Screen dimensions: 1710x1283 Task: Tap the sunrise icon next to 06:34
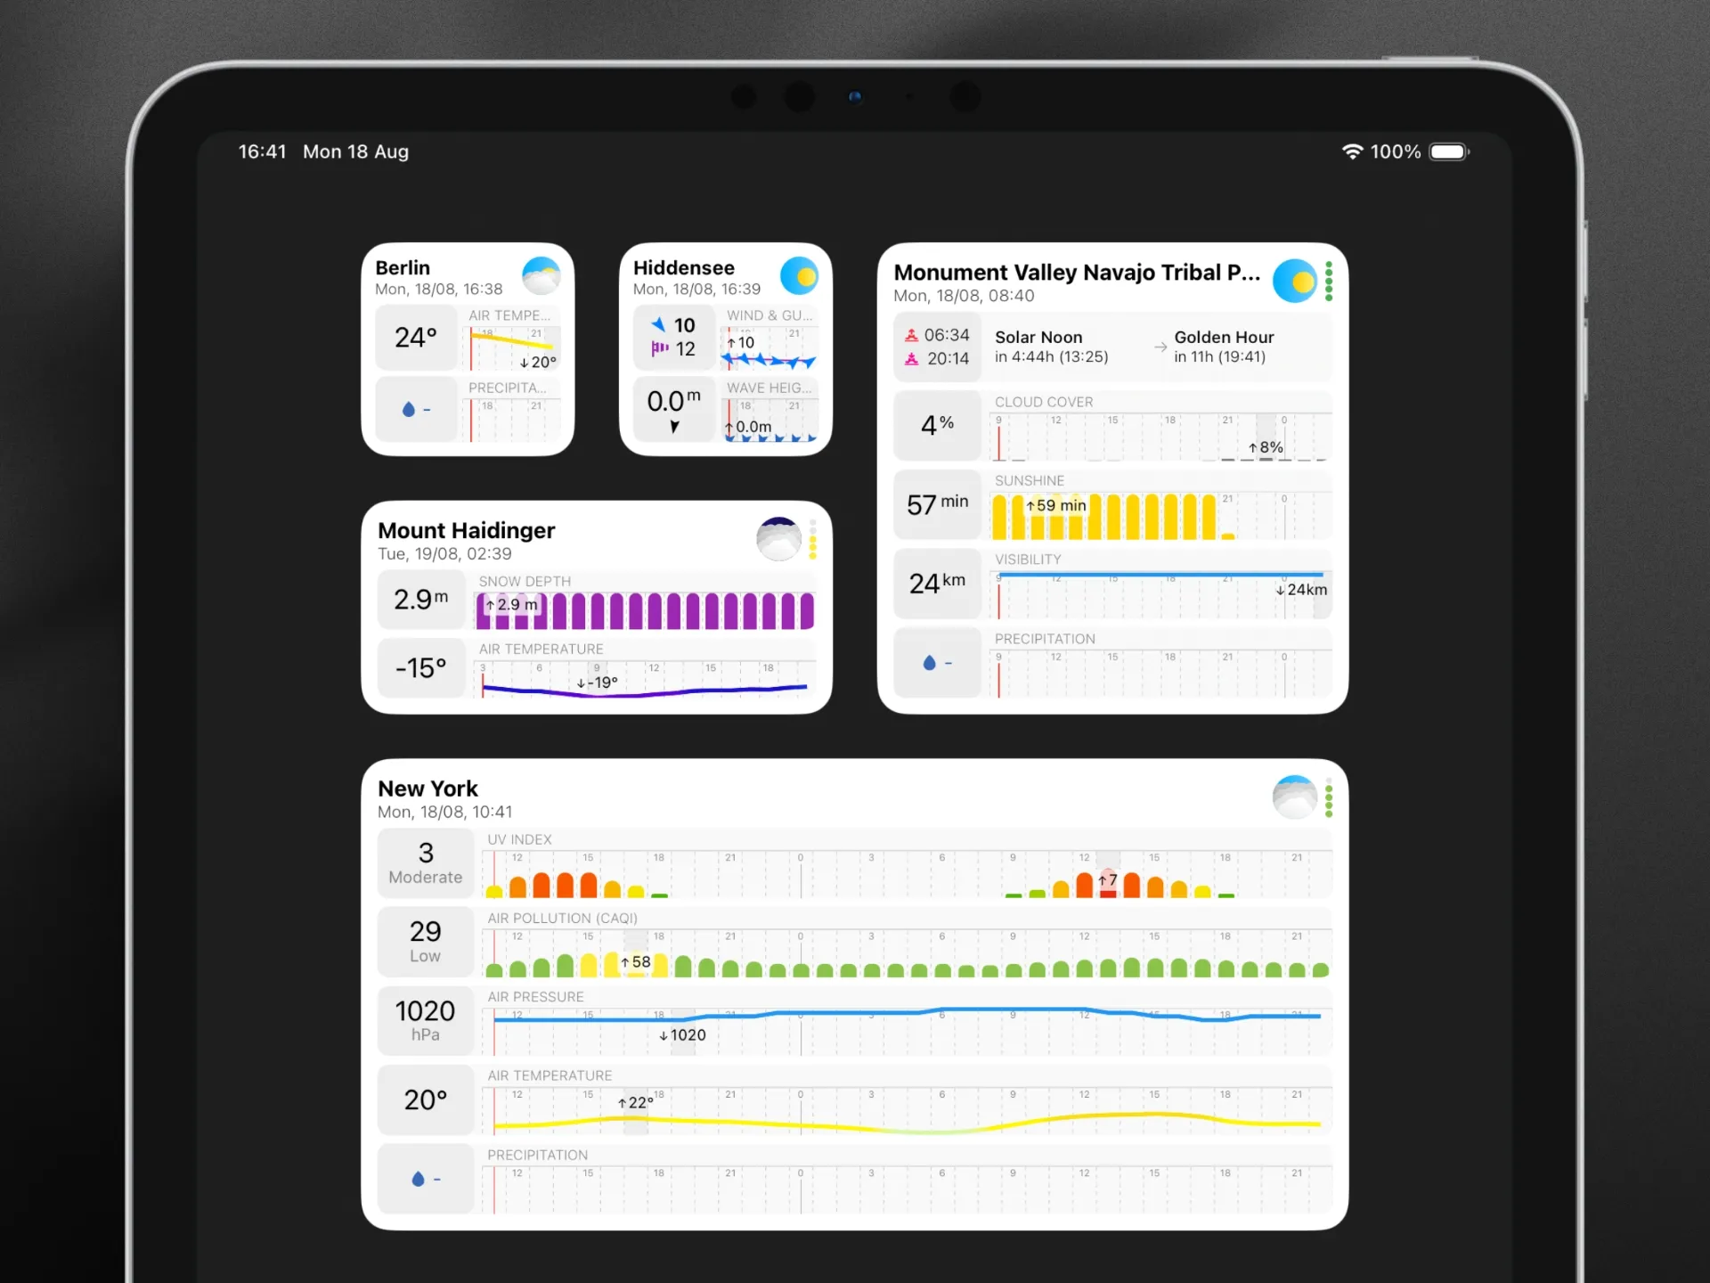point(911,335)
